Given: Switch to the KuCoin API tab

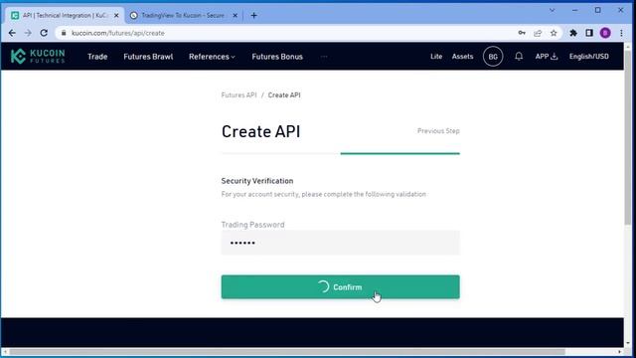Looking at the screenshot, I should (x=65, y=16).
